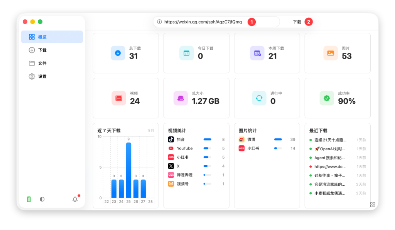Click the bar for day 27
The height and width of the screenshot is (230, 395).
[143, 189]
